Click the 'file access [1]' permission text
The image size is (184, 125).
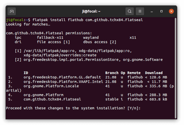click(x=53, y=42)
